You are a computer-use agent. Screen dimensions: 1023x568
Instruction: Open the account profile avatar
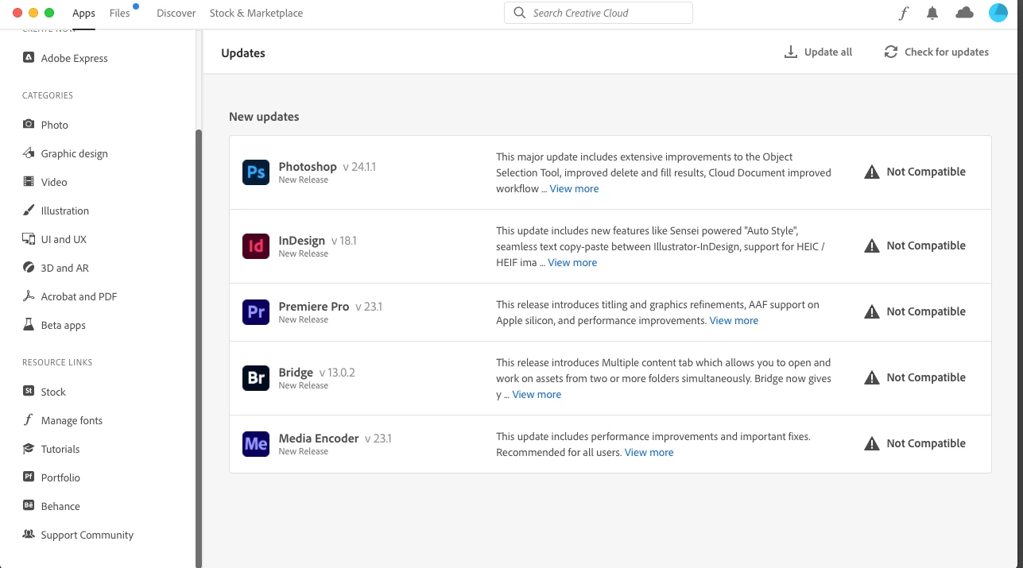click(x=998, y=13)
